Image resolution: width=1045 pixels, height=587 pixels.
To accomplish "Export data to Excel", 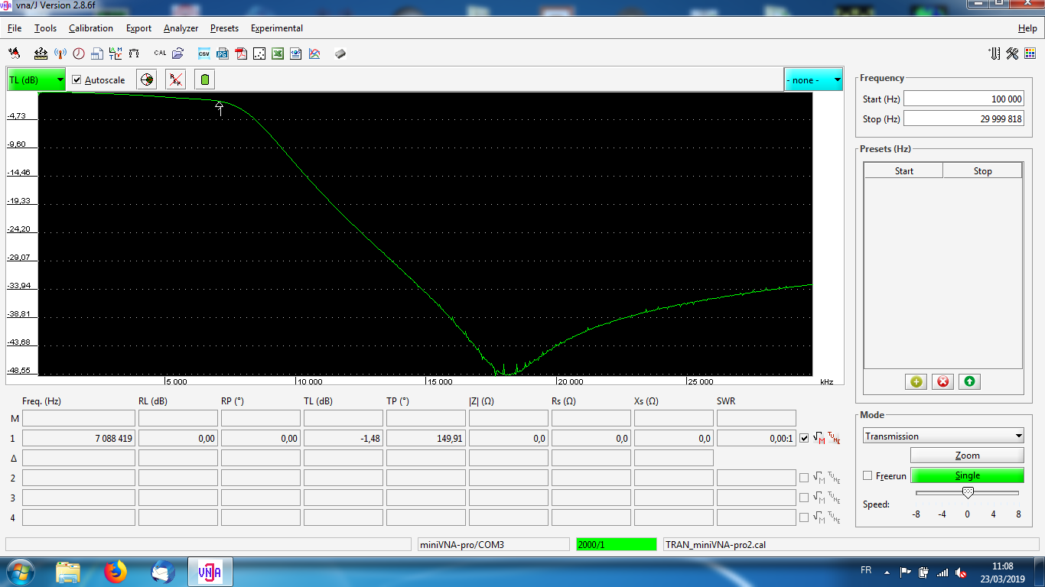I will coord(278,54).
